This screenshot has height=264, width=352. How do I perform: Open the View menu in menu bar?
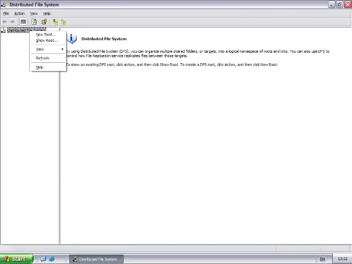(x=34, y=13)
